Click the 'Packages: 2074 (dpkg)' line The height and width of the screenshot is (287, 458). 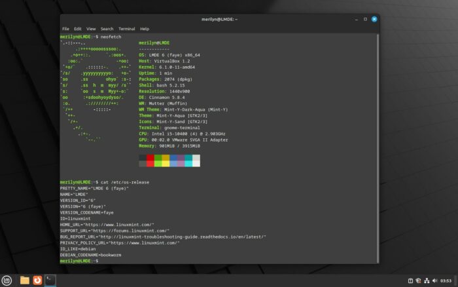click(166, 79)
